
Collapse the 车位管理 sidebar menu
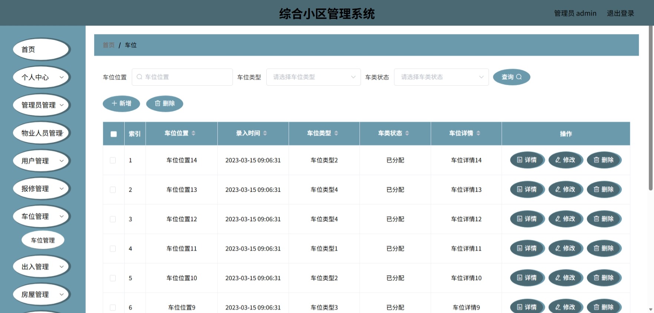coord(42,216)
